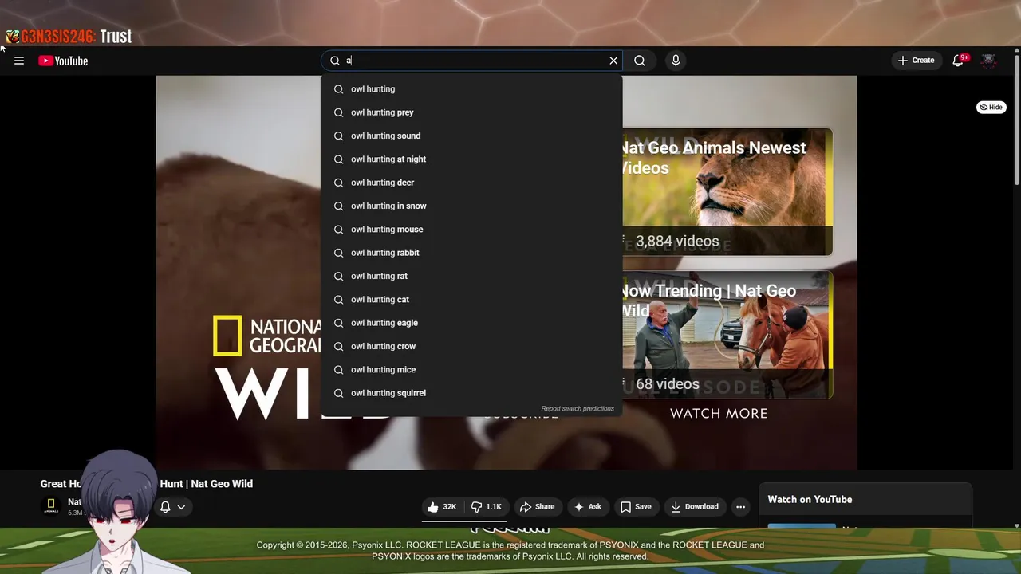Image resolution: width=1021 pixels, height=574 pixels.
Task: Open more actions three-dot menu
Action: pyautogui.click(x=740, y=507)
